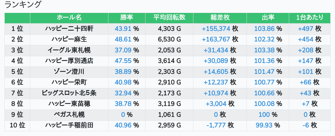The image size is (335, 136).
Task: Click the 平均回転数 column header
Action: pyautogui.click(x=169, y=18)
